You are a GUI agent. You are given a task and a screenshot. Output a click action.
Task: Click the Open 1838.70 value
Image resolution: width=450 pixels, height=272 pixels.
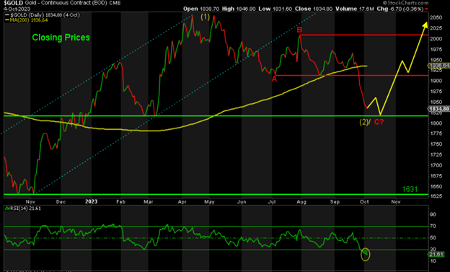coord(201,9)
